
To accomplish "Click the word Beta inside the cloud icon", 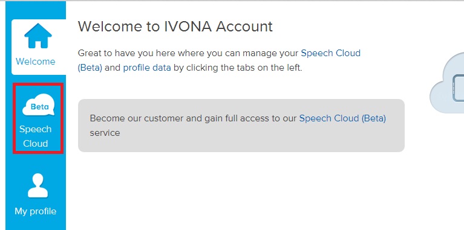I will [x=40, y=106].
